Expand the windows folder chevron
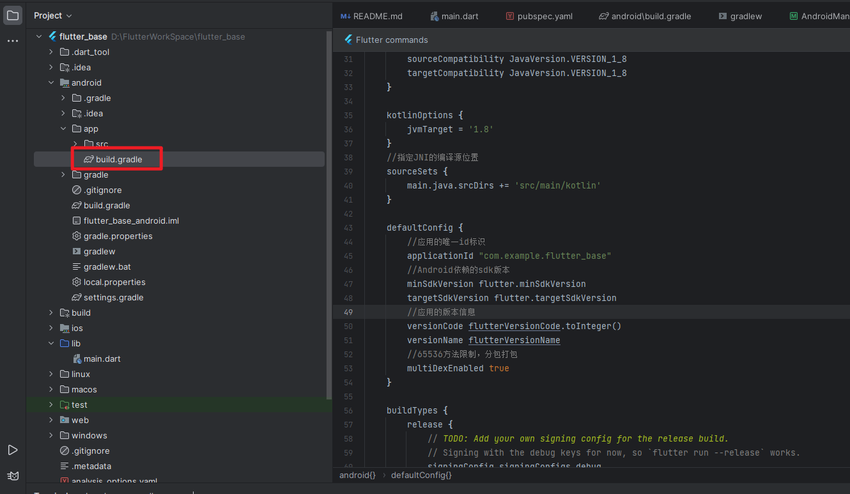This screenshot has width=850, height=494. coord(51,435)
